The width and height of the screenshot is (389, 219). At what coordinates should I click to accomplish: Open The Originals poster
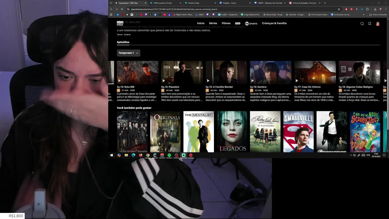click(x=165, y=132)
